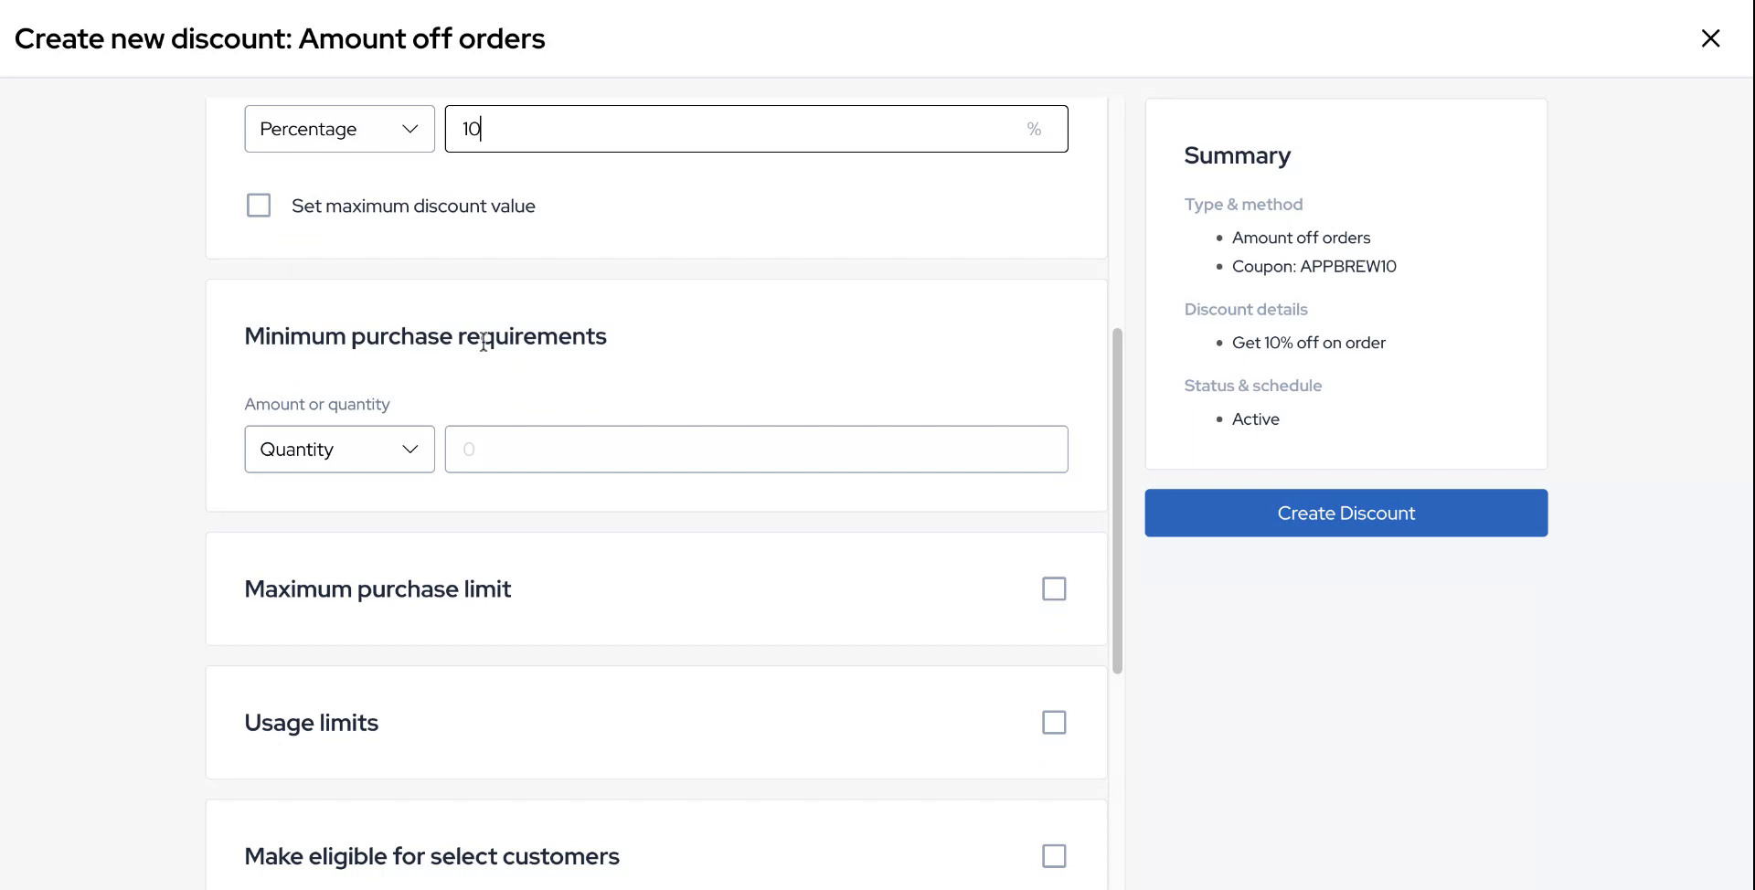Close the create discount dialog

(x=1710, y=38)
